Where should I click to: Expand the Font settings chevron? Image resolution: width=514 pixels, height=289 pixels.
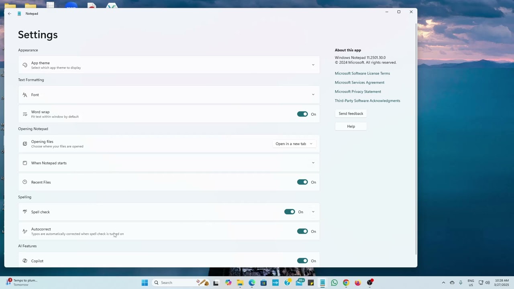click(x=313, y=95)
